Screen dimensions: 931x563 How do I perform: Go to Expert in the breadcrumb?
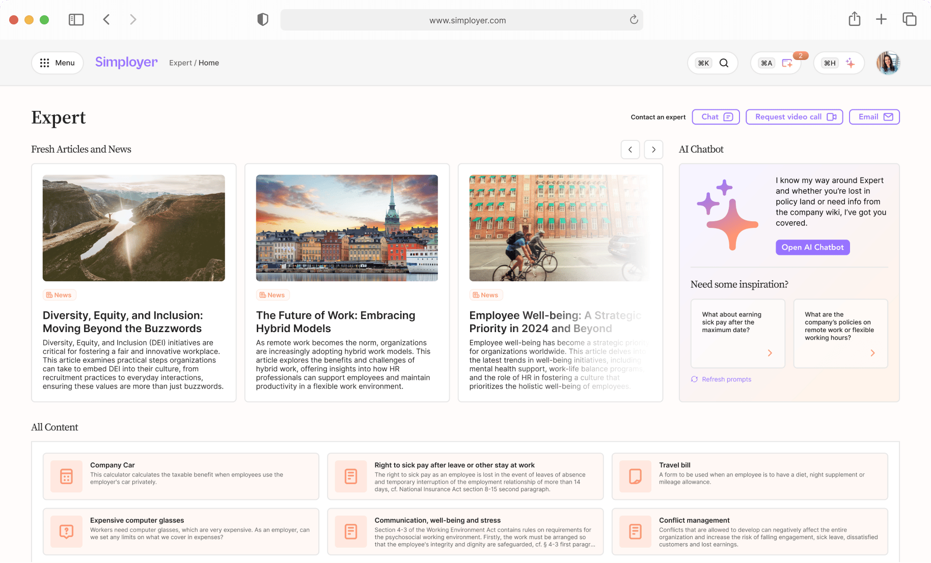pyautogui.click(x=180, y=63)
